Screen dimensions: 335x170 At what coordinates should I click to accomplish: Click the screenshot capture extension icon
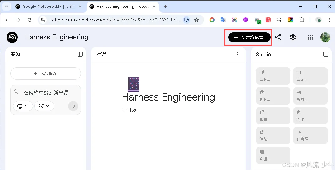pos(234,20)
